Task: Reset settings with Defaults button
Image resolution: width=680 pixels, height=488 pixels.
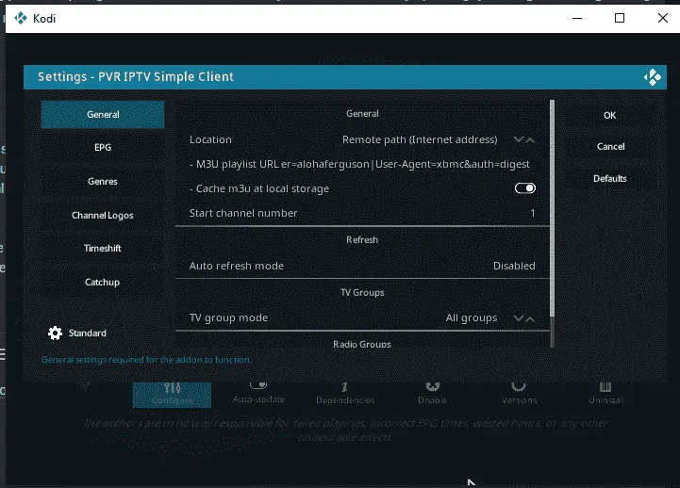Action: pyautogui.click(x=610, y=178)
